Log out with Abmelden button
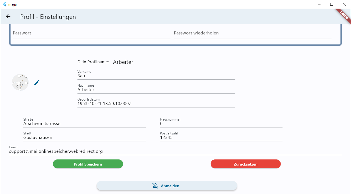 pos(167,186)
